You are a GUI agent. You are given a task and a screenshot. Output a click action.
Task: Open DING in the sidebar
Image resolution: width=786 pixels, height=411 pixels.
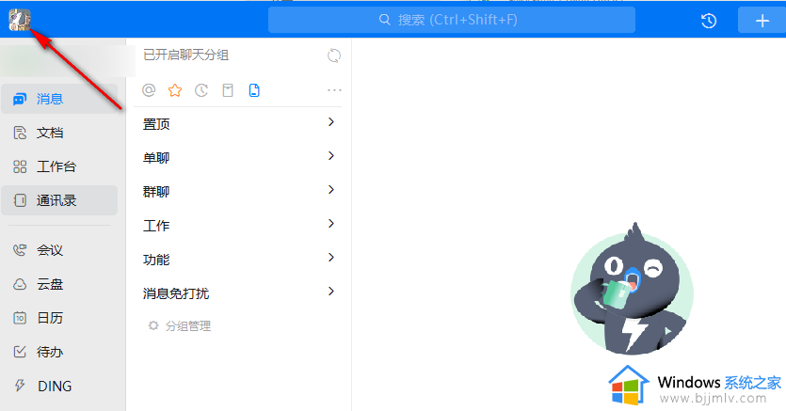pyautogui.click(x=59, y=386)
